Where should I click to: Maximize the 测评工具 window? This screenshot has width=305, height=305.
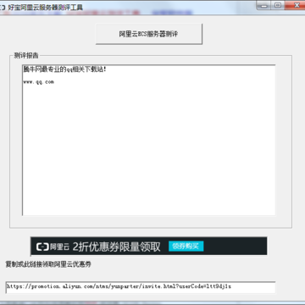(278, 5)
